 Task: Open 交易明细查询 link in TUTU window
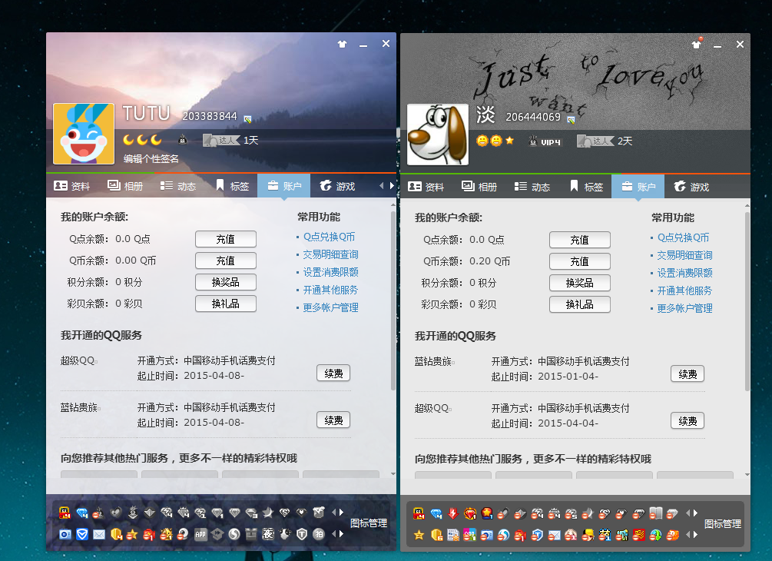tap(330, 254)
